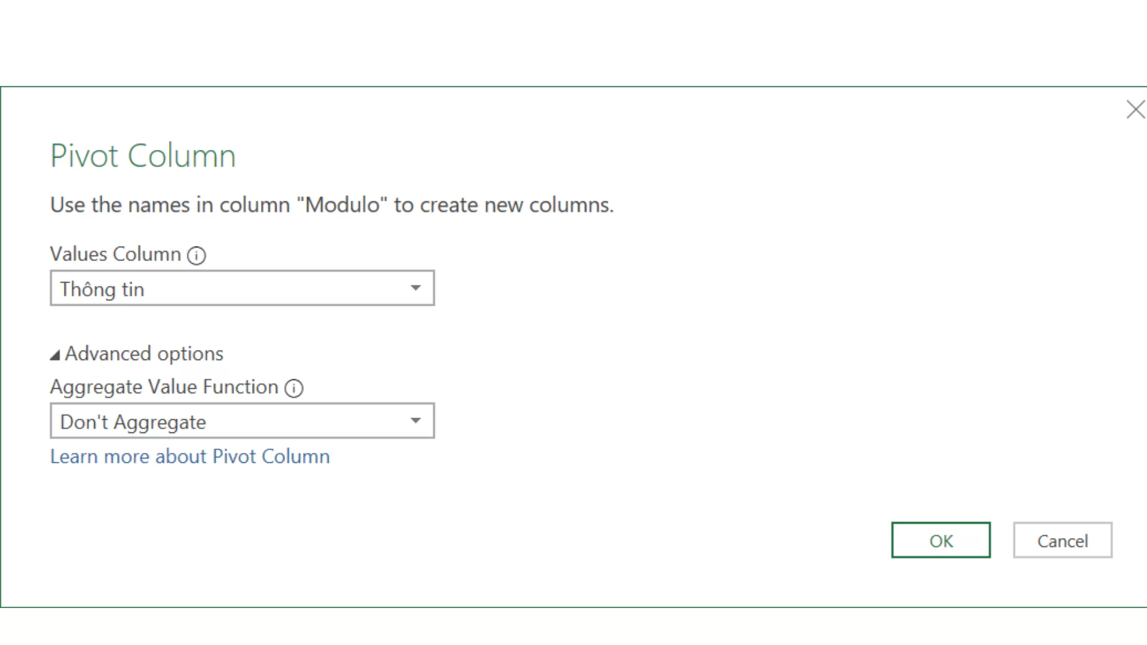Click the Values Column info icon
Screen dimensions: 1147x645
pyautogui.click(x=197, y=255)
